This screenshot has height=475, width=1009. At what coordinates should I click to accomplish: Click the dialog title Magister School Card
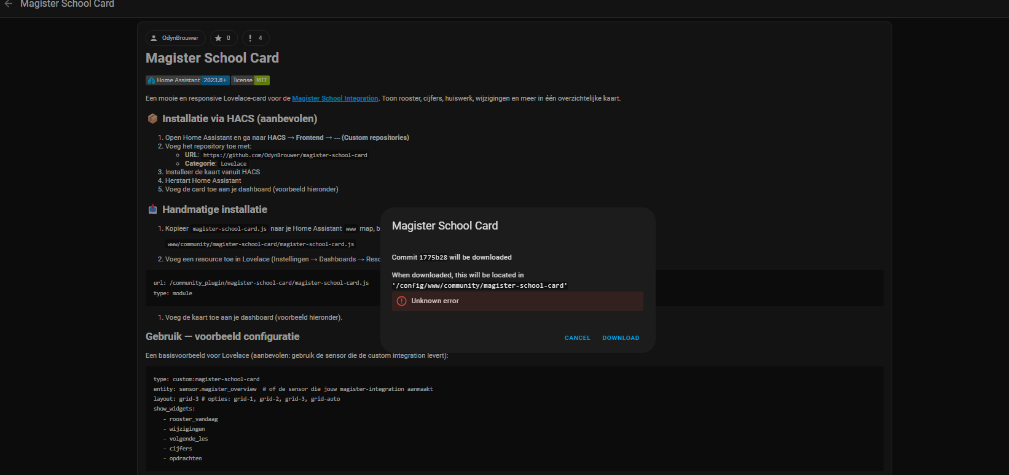445,226
